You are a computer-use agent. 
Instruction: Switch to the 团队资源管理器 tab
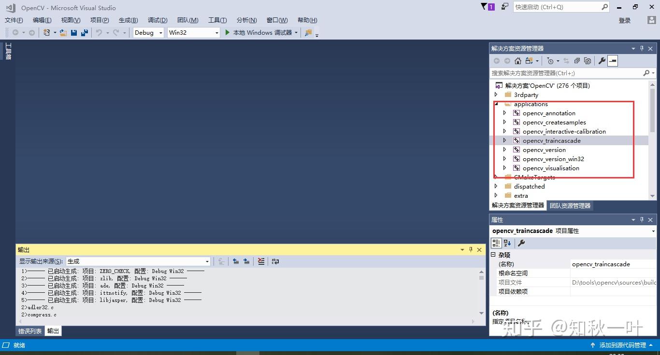pyautogui.click(x=570, y=205)
